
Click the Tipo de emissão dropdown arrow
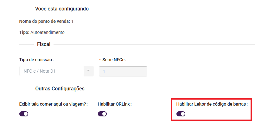click(88, 71)
